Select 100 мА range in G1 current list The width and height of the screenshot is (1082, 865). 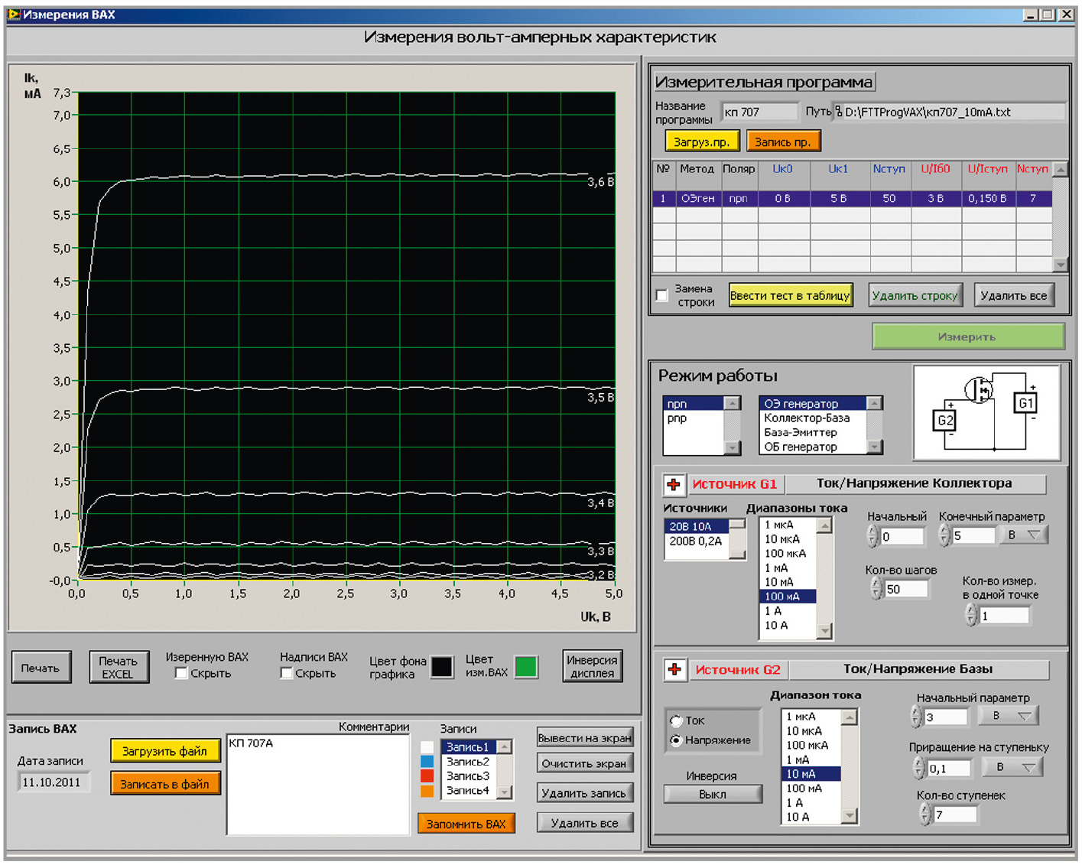coord(788,597)
